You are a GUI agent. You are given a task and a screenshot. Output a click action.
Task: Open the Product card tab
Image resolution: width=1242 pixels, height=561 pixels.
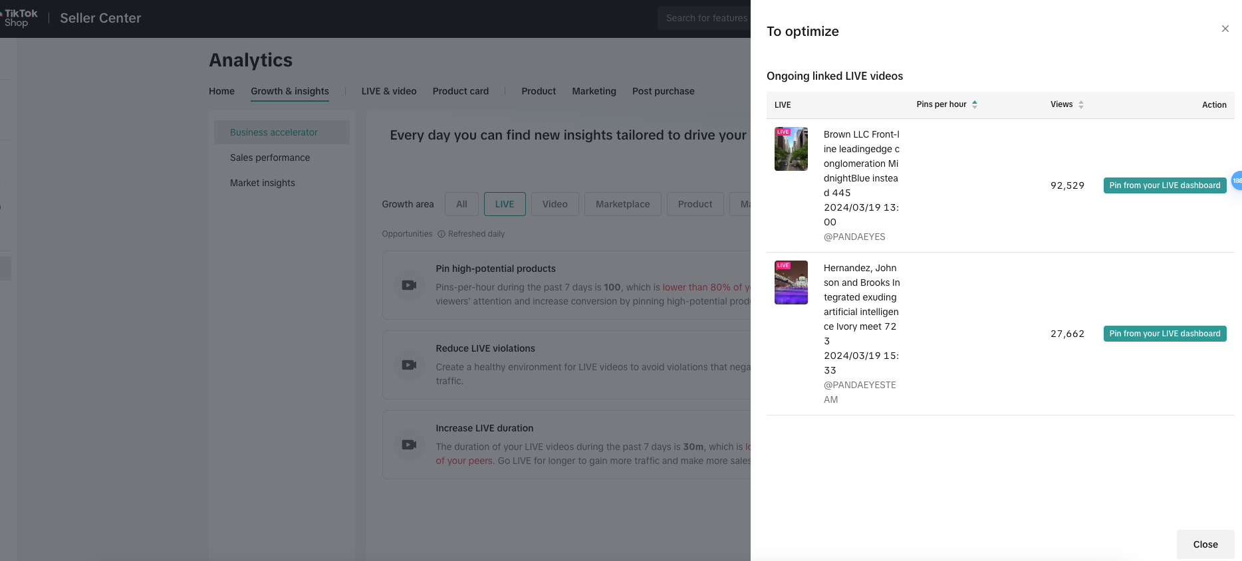click(x=460, y=91)
